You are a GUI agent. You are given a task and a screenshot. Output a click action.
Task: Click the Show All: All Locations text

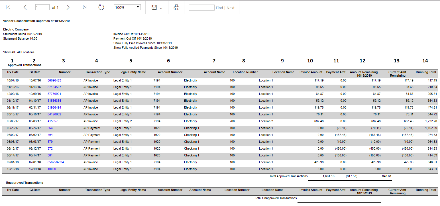19,52
